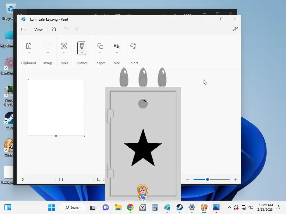Select the Image selection rectangle icon
Viewport: 286px width, 214px height.
coord(48,46)
